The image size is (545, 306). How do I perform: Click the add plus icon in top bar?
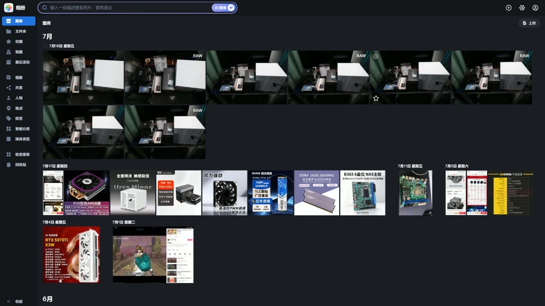point(508,8)
